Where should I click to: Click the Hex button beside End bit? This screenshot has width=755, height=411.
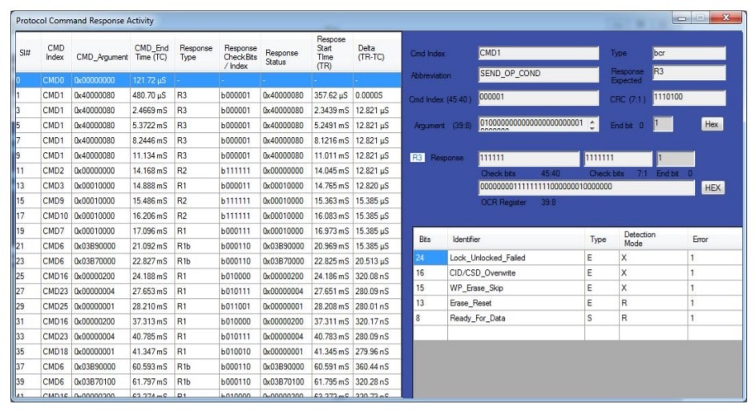[x=712, y=124]
